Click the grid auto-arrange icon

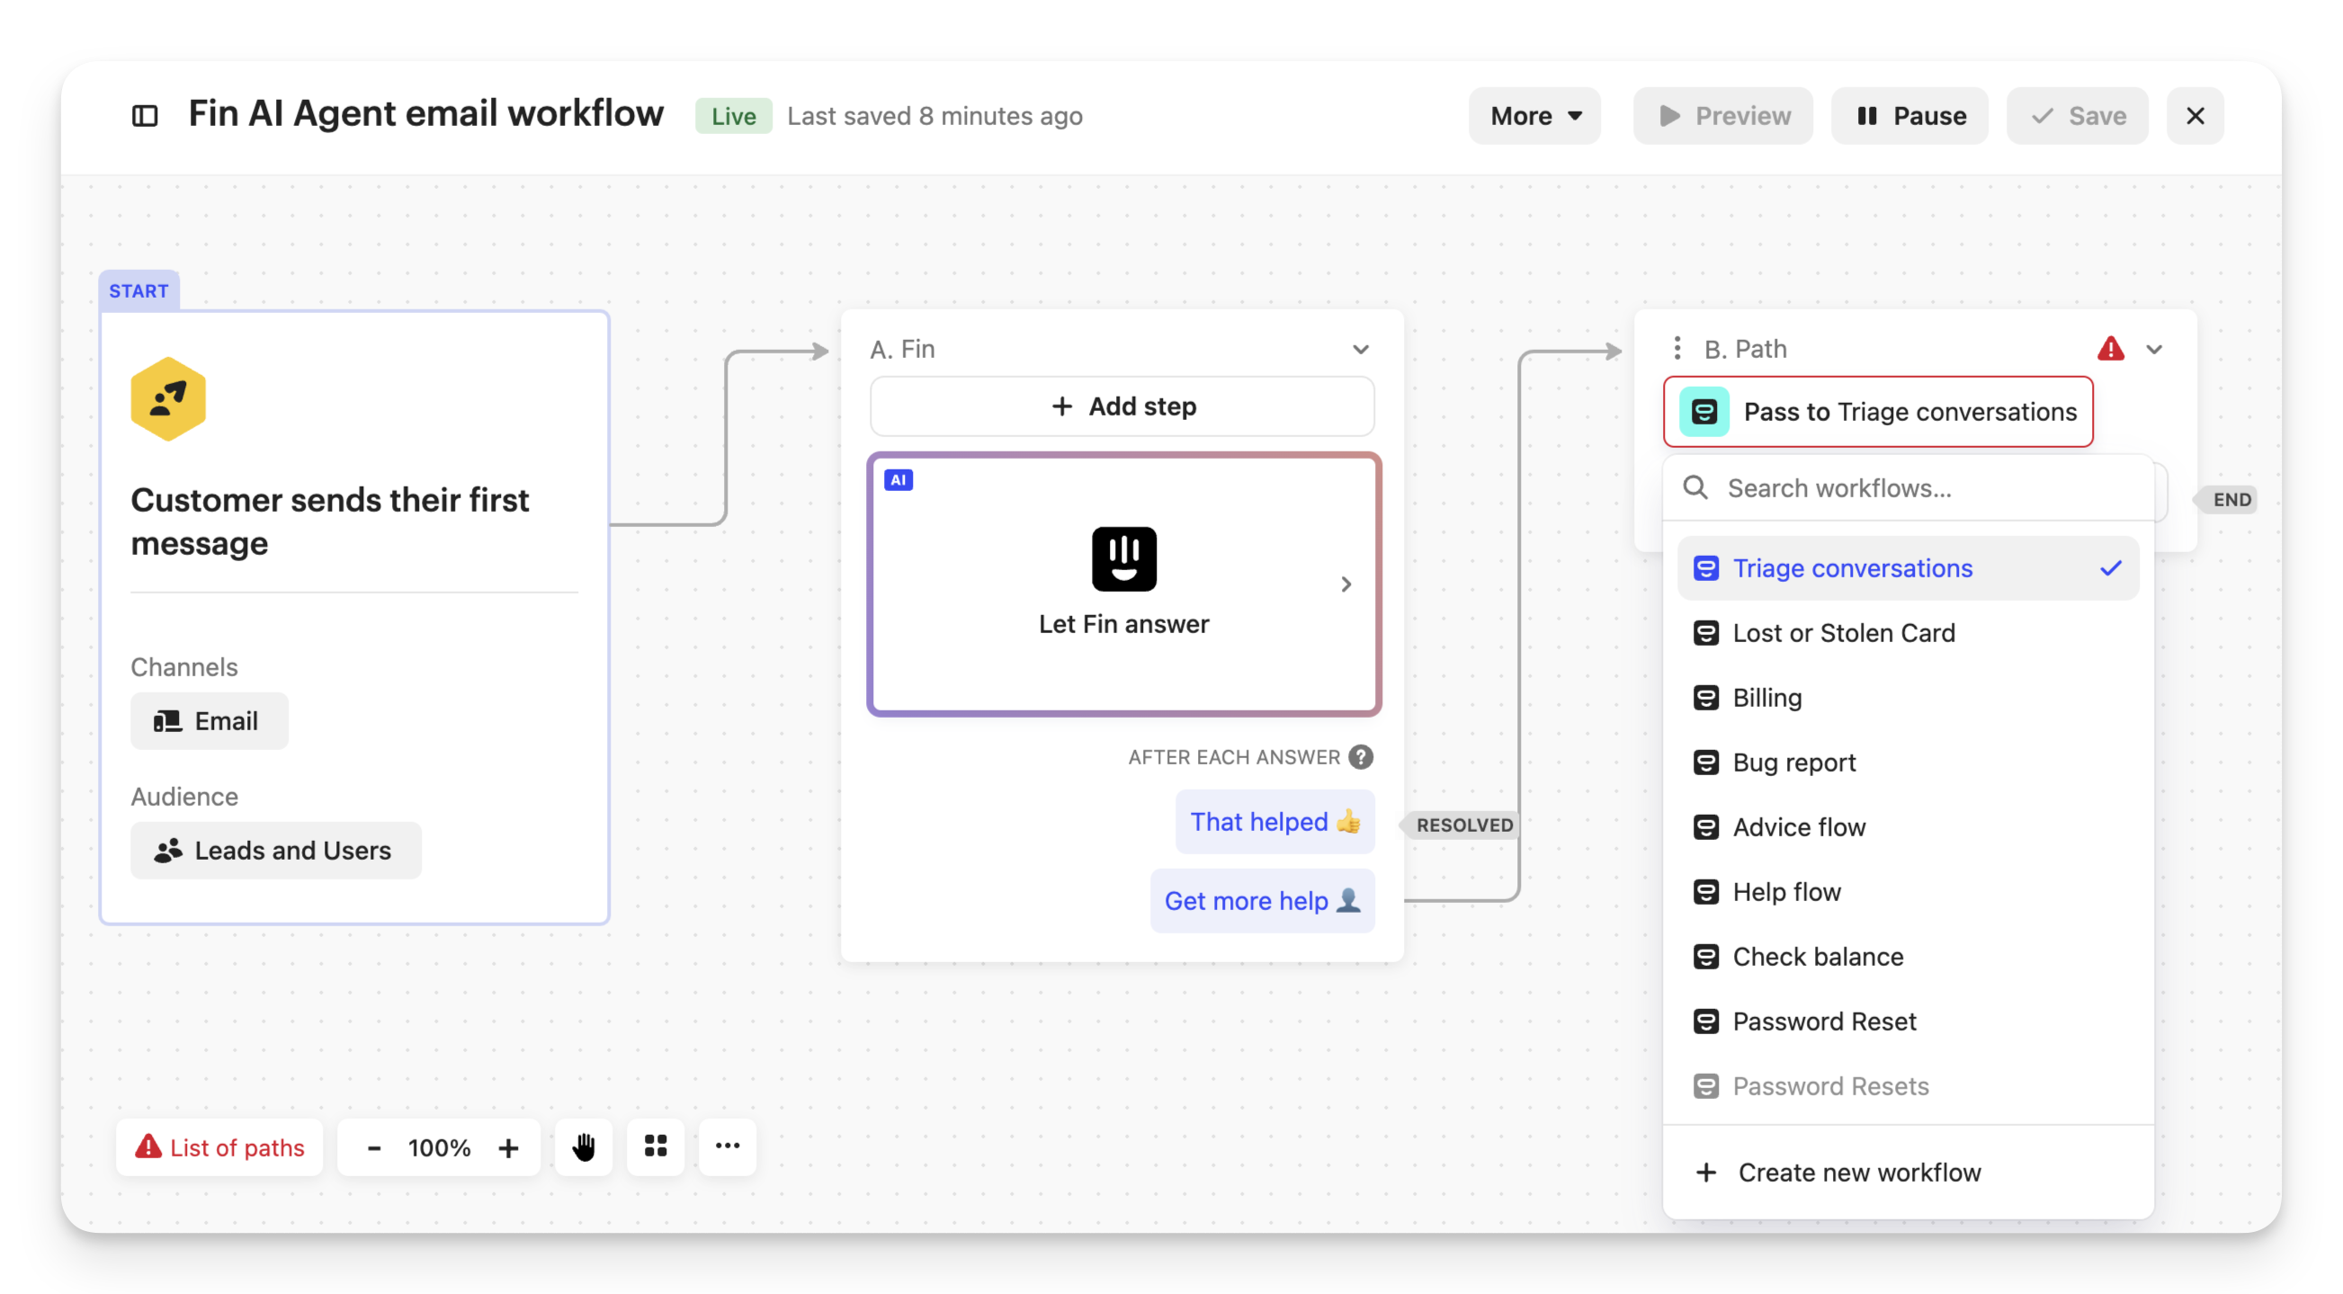(655, 1147)
